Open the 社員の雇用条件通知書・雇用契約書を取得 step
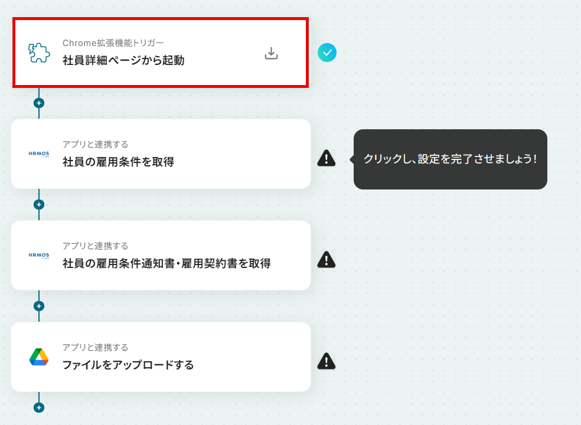This screenshot has height=425, width=581. (x=161, y=256)
